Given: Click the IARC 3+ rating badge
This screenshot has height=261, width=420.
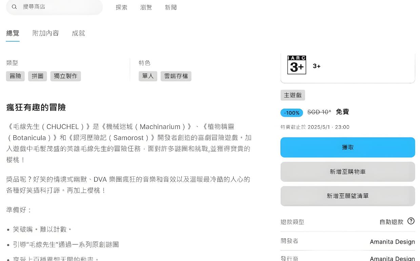Looking at the screenshot, I should point(297,65).
